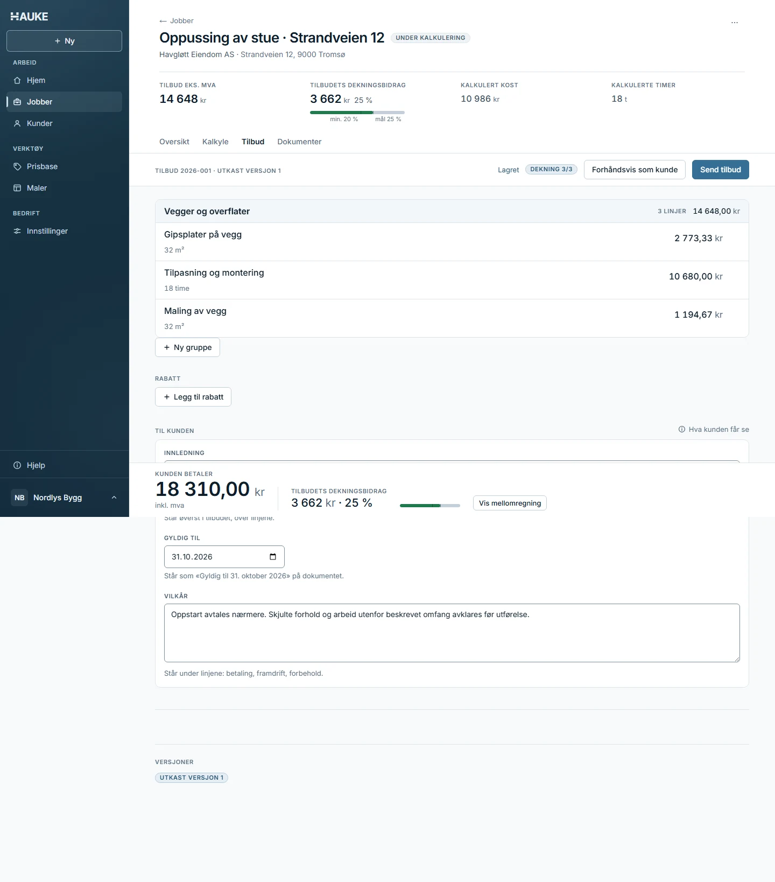Click into the Vilkår text area

[x=452, y=633]
